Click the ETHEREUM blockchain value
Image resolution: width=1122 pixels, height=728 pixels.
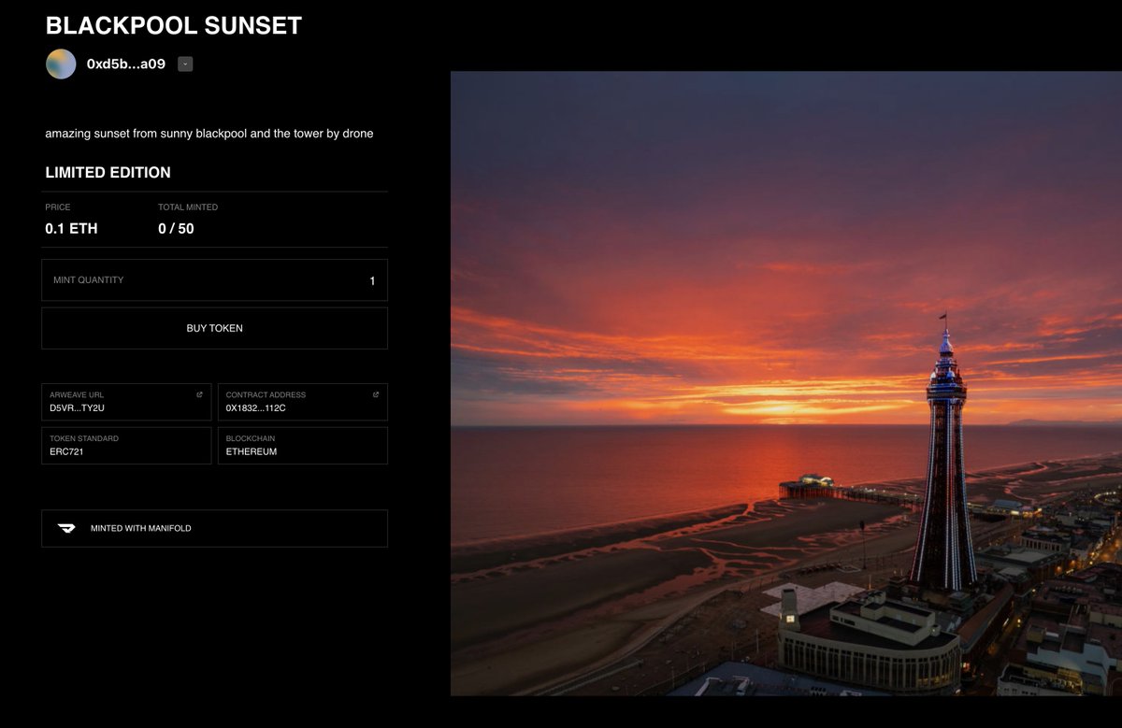(x=252, y=451)
